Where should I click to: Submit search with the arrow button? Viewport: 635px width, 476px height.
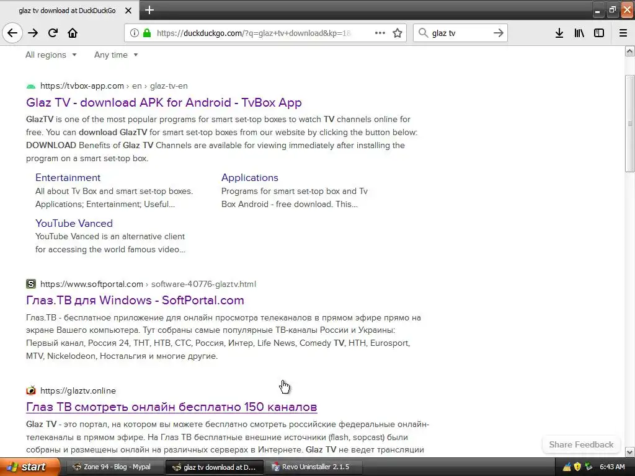499,33
